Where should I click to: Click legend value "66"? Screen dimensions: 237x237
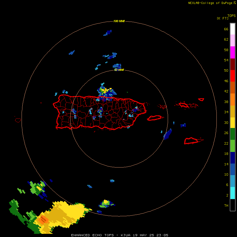226,29
